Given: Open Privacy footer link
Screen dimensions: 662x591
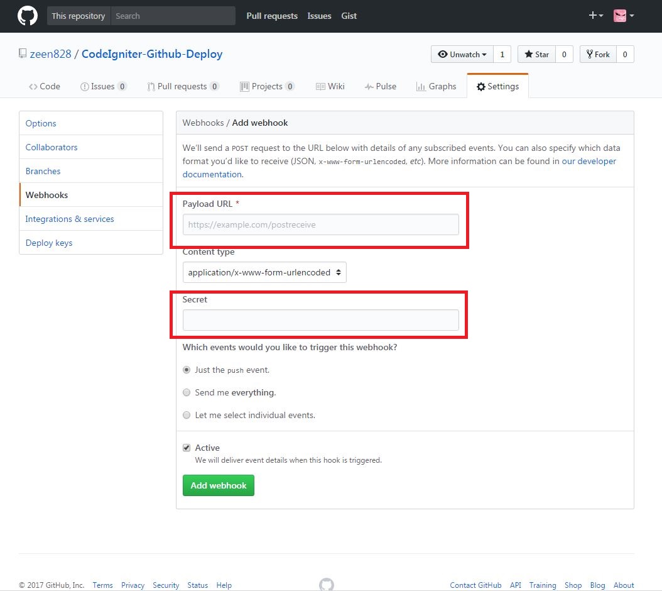Looking at the screenshot, I should pyautogui.click(x=133, y=585).
